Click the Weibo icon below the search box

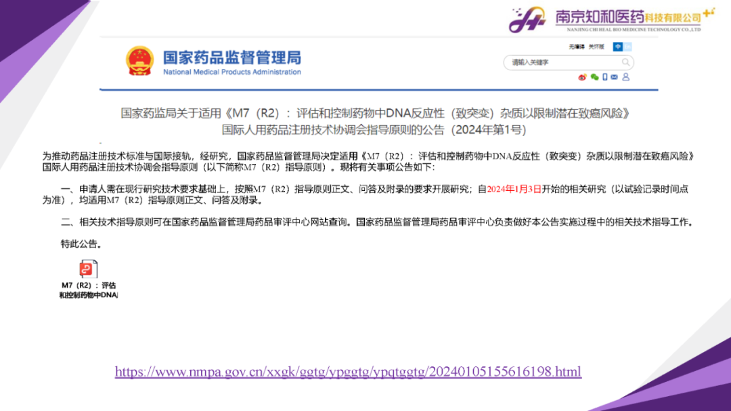coord(582,77)
